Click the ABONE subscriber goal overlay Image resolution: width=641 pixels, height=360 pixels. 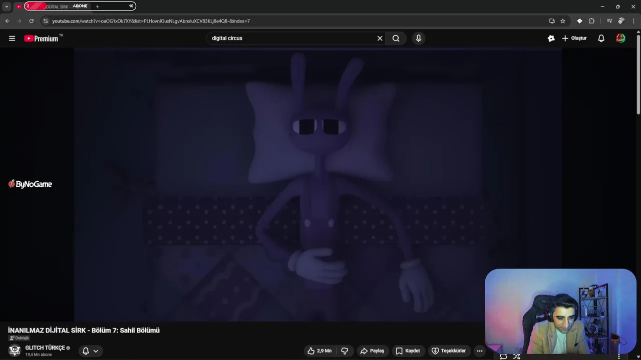[x=80, y=6]
